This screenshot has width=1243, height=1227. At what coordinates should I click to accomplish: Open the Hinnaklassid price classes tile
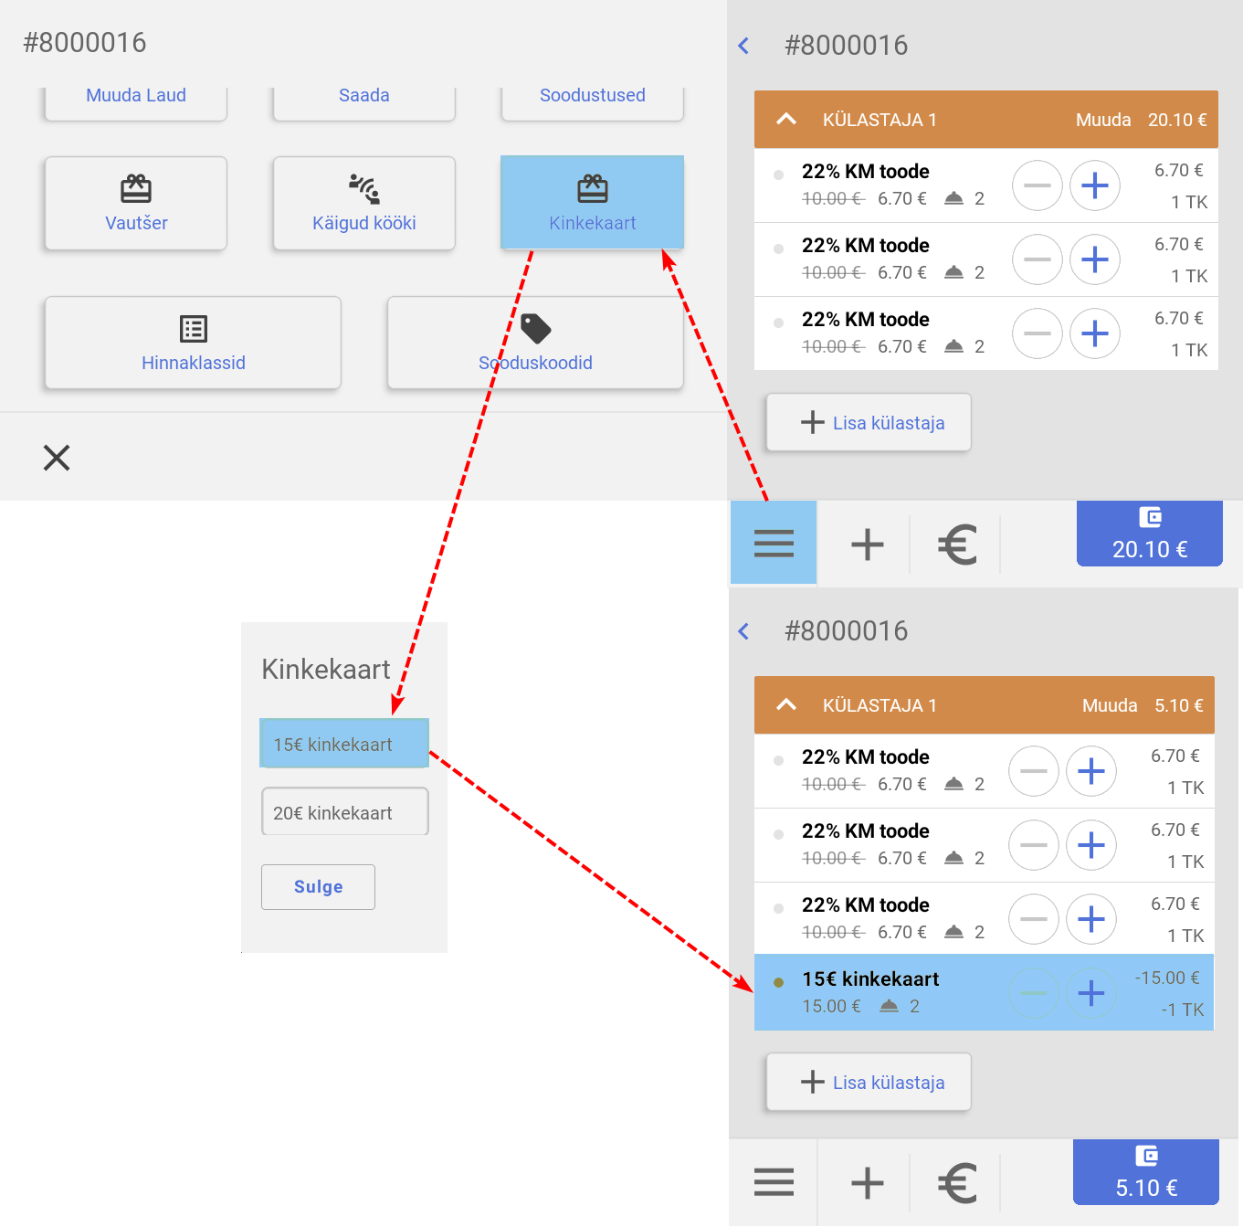click(193, 343)
